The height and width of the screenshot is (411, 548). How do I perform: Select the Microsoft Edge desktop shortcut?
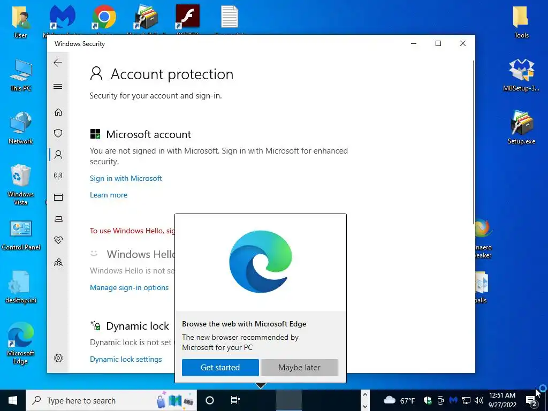21,344
